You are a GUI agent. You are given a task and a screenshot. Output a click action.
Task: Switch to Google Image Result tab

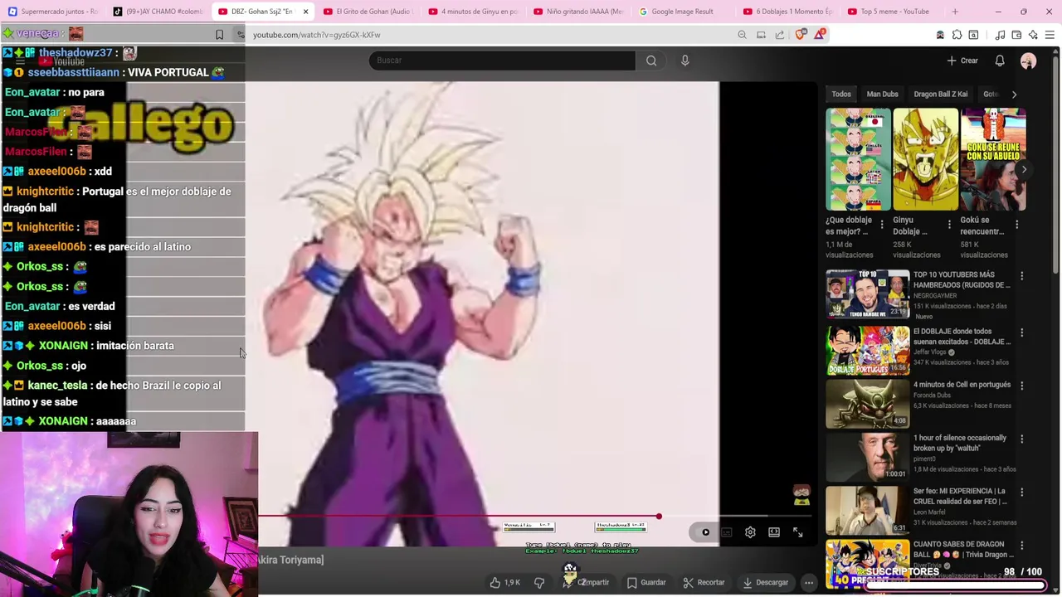pos(683,12)
